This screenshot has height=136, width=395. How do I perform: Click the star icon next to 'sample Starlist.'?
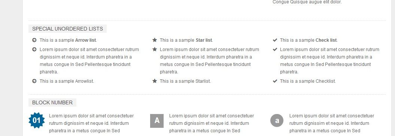(155, 81)
